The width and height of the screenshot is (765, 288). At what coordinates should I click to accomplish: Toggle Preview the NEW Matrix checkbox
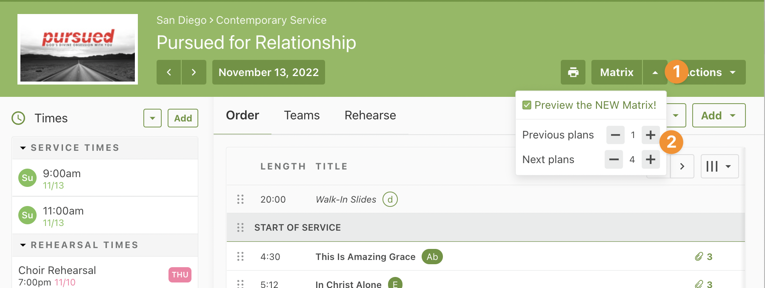pos(527,105)
